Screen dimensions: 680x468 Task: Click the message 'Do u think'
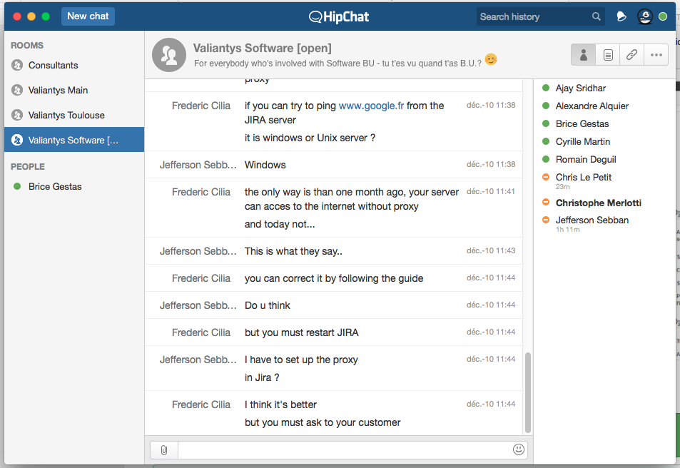click(267, 305)
